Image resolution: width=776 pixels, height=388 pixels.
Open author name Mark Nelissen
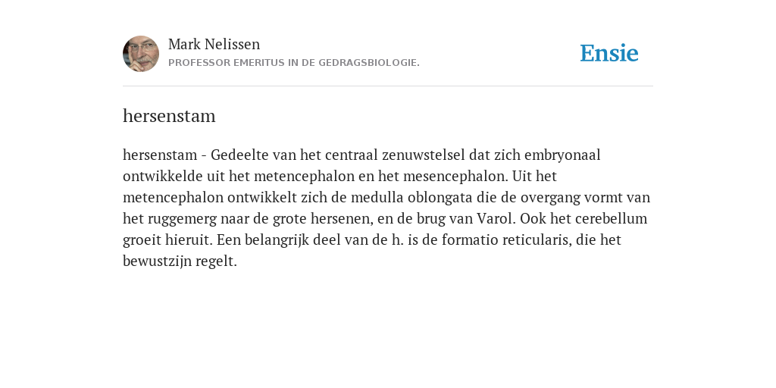coord(214,44)
